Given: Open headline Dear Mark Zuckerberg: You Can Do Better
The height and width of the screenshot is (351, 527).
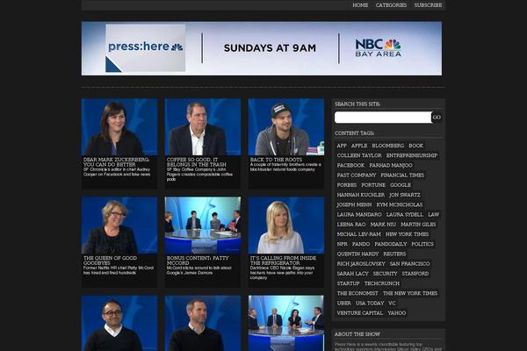Looking at the screenshot, I should pyautogui.click(x=116, y=161).
